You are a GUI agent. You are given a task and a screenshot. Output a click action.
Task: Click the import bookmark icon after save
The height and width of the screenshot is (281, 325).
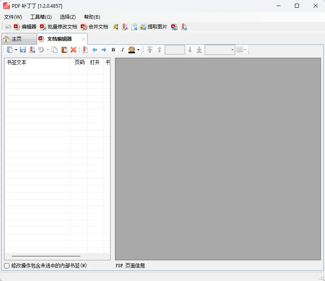pyautogui.click(x=32, y=50)
